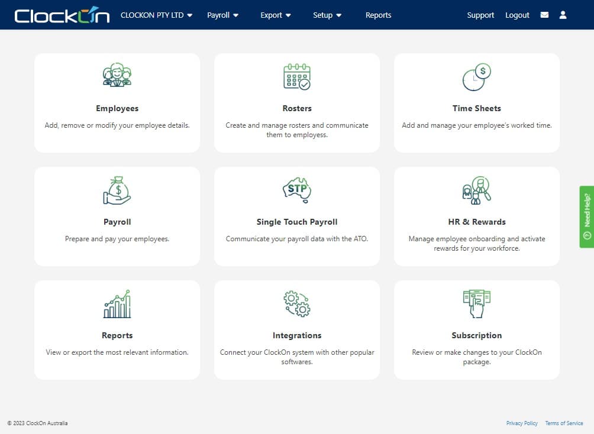
Task: Open the Terms of Service link
Action: coord(564,423)
